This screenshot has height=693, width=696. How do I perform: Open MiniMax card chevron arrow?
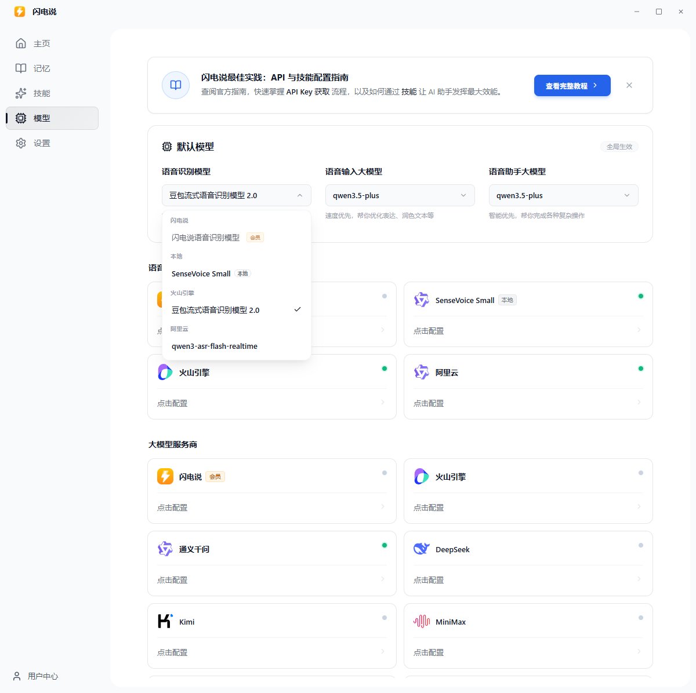pos(639,652)
